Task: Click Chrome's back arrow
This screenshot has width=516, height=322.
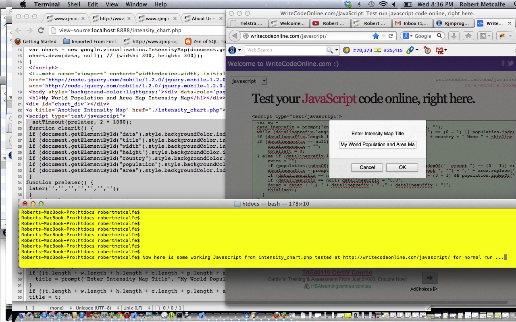Action: pos(18,30)
